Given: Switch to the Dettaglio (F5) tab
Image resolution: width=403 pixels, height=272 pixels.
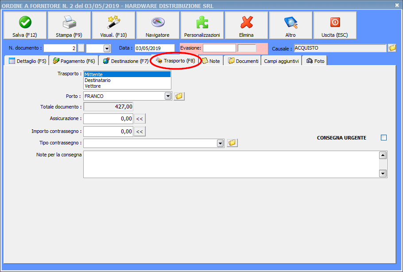Looking at the screenshot, I should [27, 61].
